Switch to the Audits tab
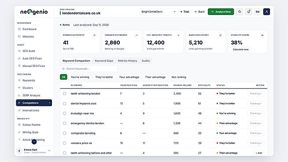288x162 pixels. tap(146, 61)
